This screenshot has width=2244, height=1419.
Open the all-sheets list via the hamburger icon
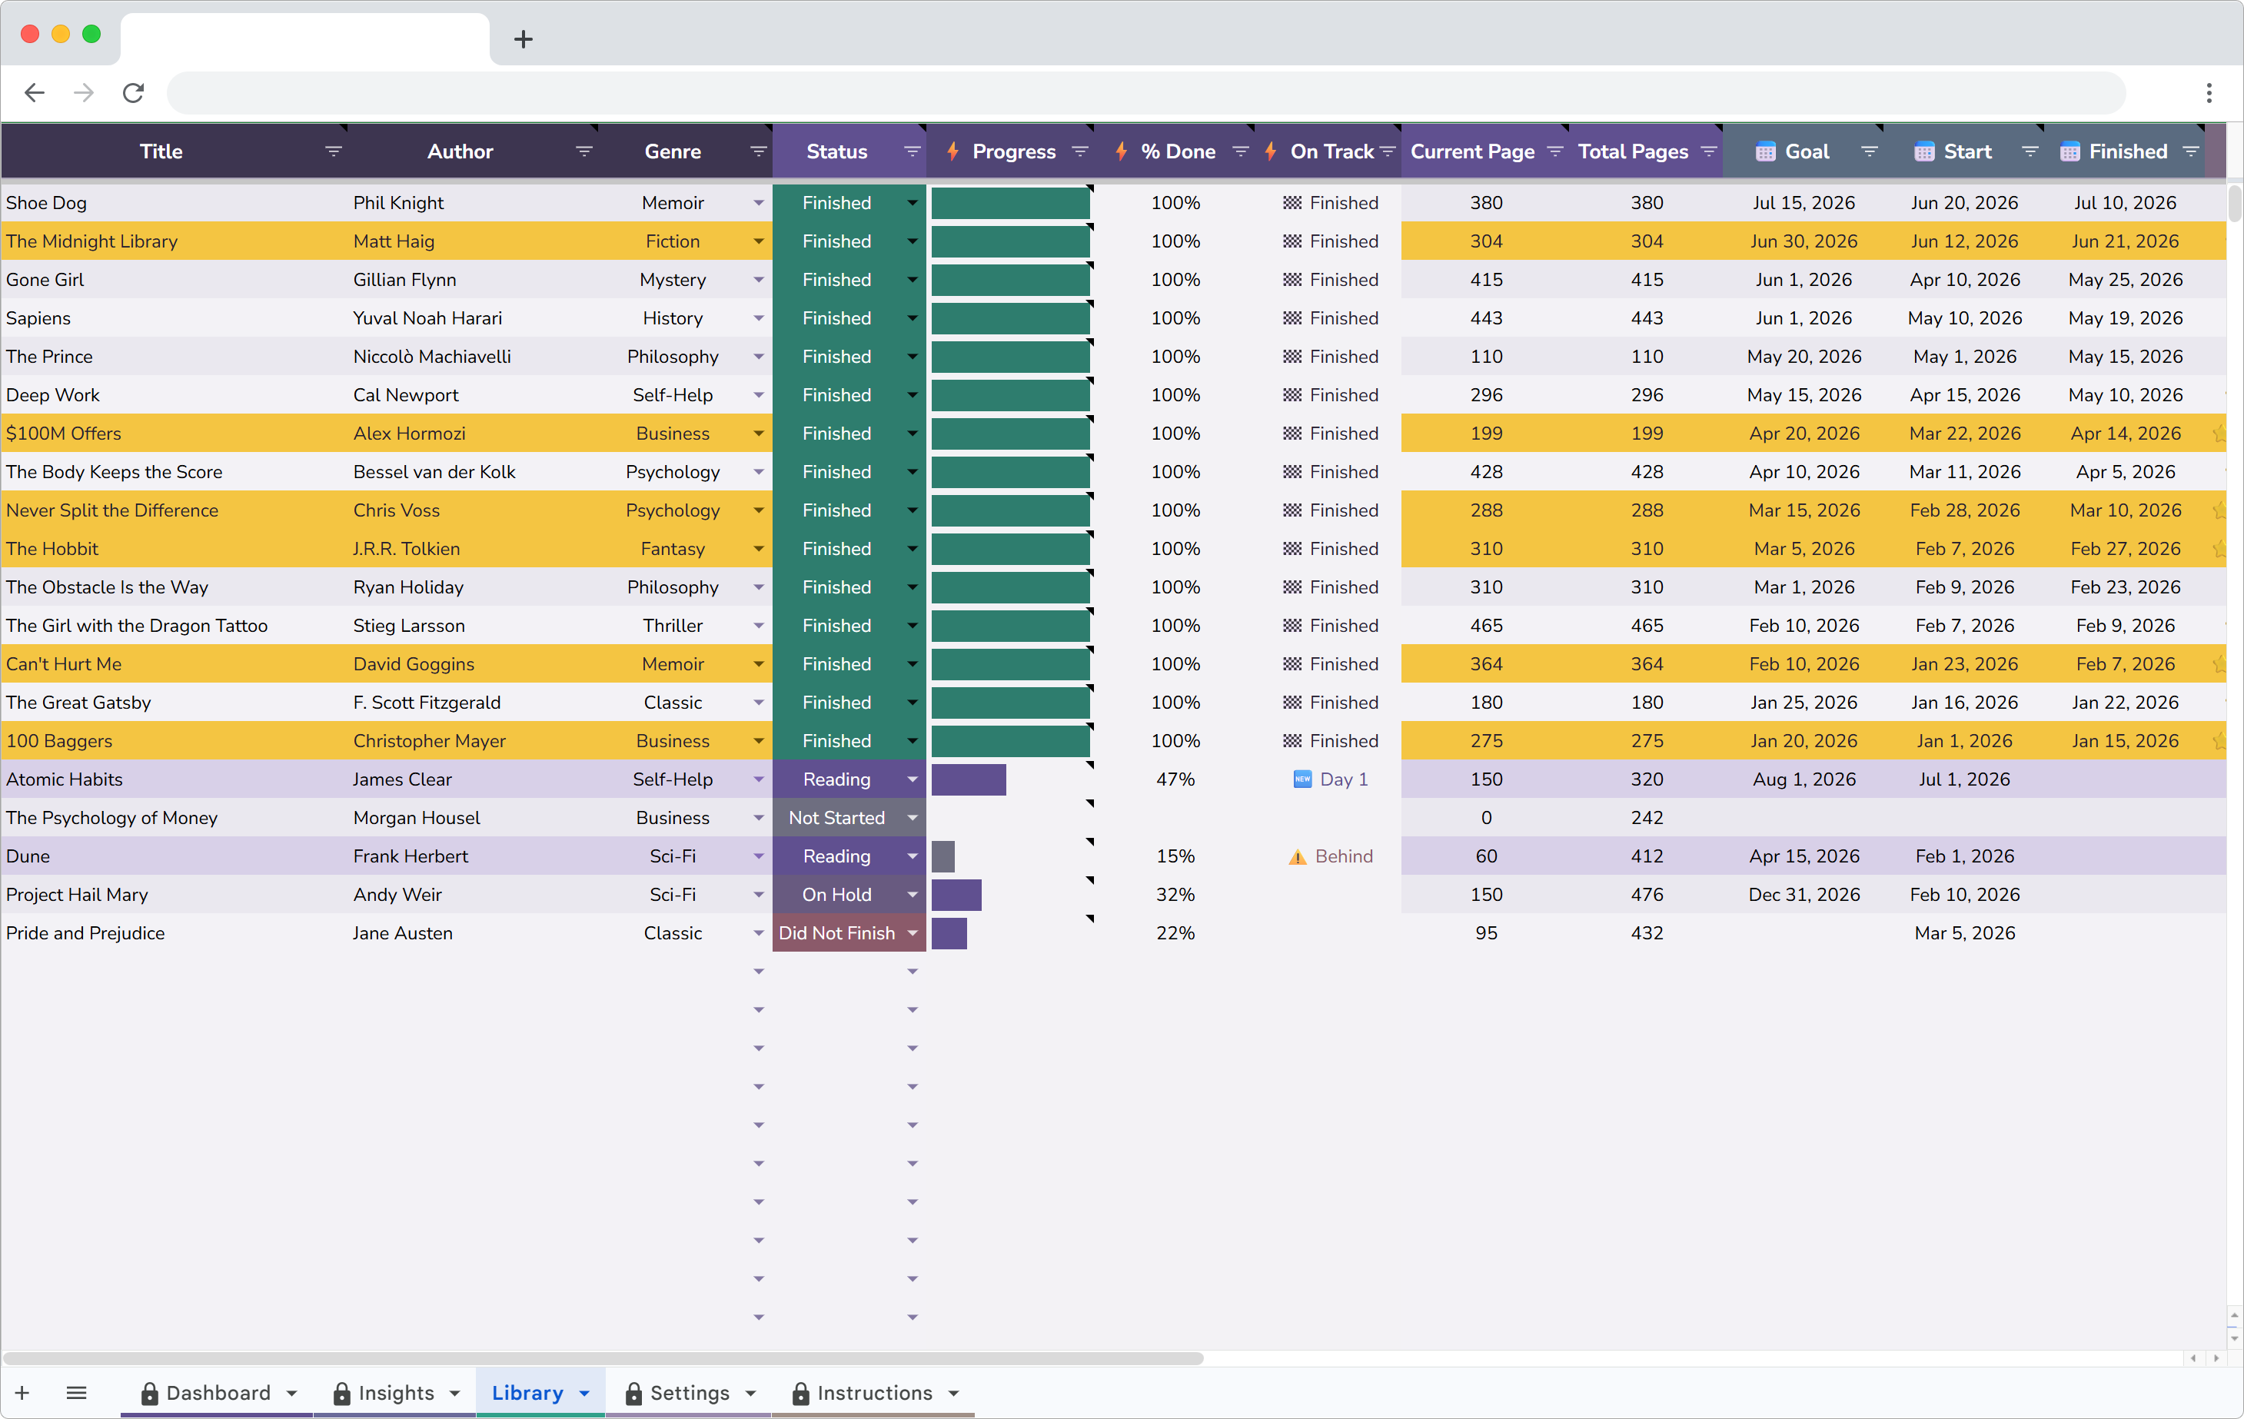[78, 1392]
